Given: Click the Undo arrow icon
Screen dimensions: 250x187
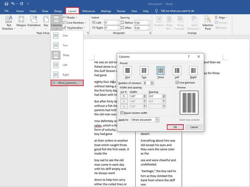Looking at the screenshot, I should point(13,4).
